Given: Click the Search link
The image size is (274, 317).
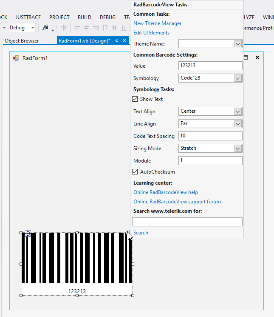Looking at the screenshot, I should point(141,233).
